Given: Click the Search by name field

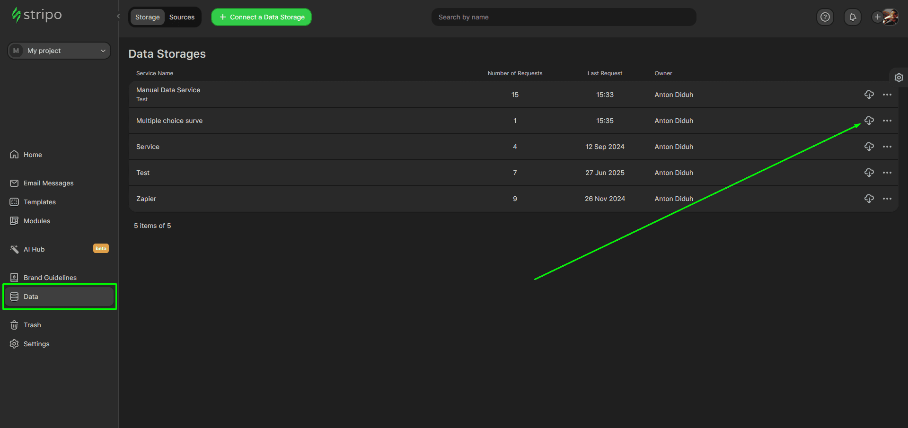Looking at the screenshot, I should pos(563,17).
